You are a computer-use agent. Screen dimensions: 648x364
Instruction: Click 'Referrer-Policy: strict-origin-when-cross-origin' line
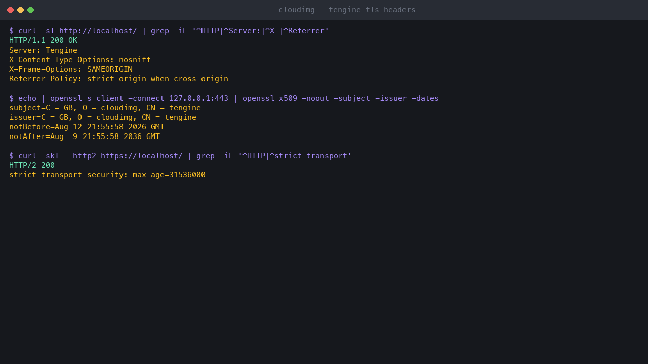coord(118,79)
